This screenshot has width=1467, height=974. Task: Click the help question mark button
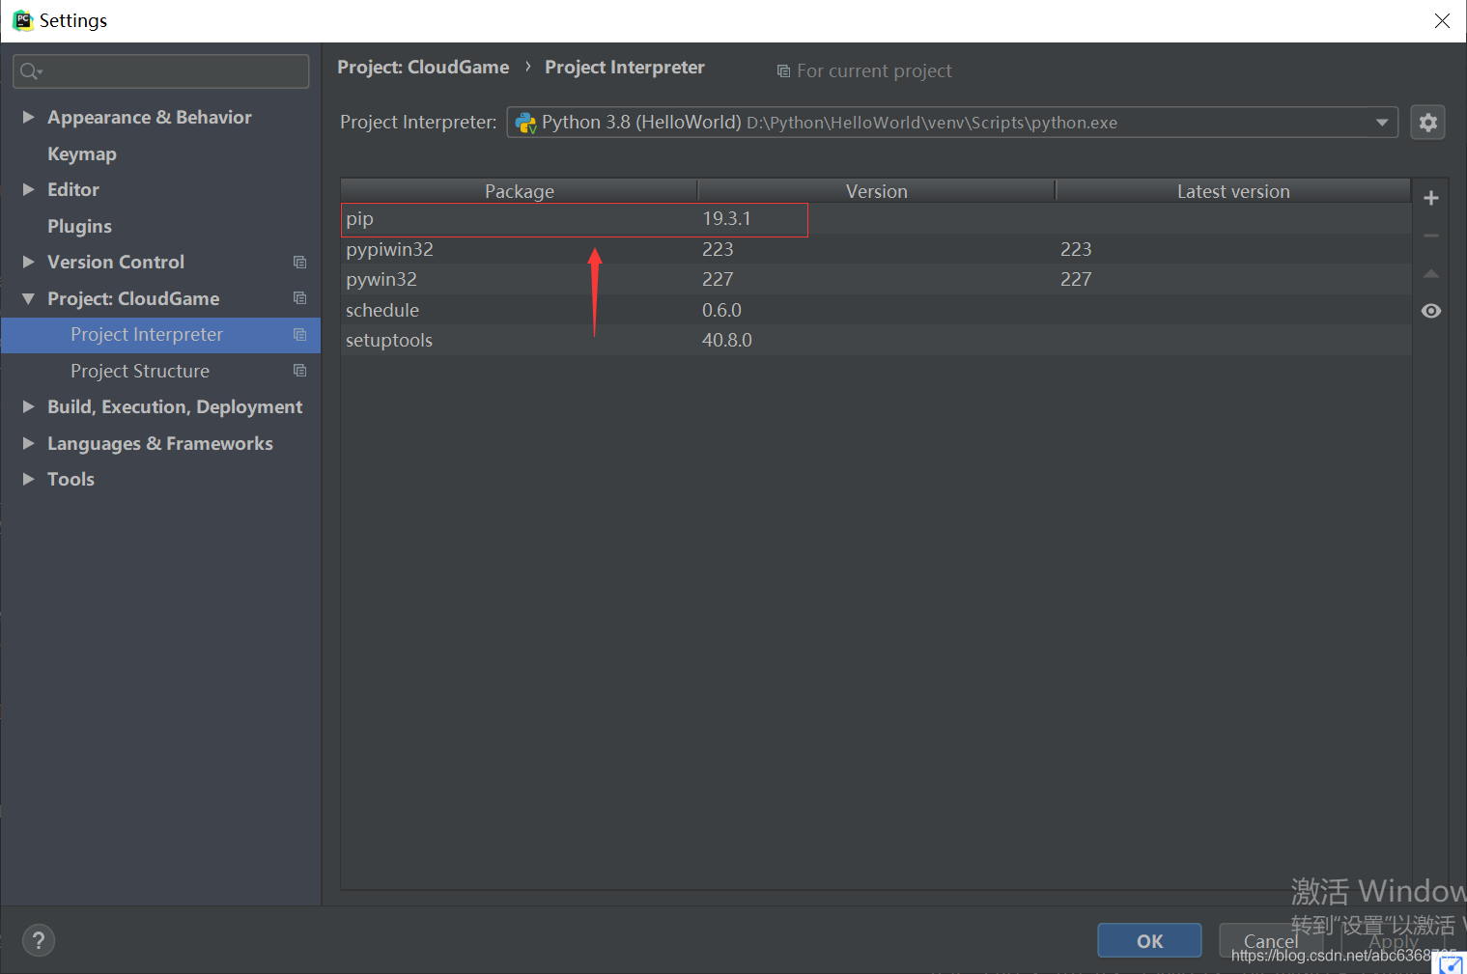click(x=39, y=940)
